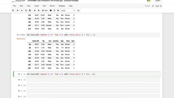Click the third empty code cell
174x98 pixels.
point(93,91)
